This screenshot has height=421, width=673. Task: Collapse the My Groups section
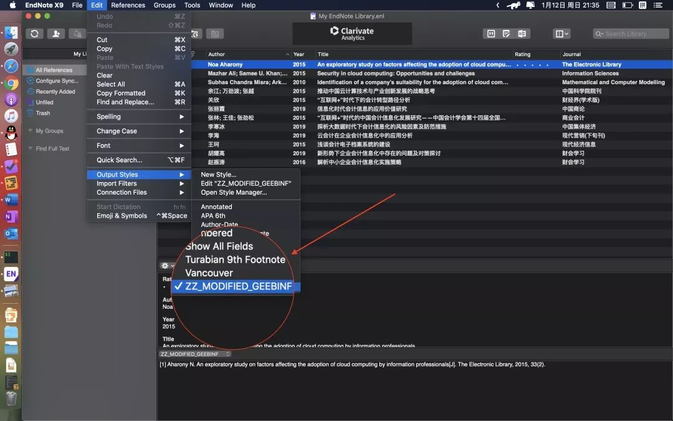(30, 130)
